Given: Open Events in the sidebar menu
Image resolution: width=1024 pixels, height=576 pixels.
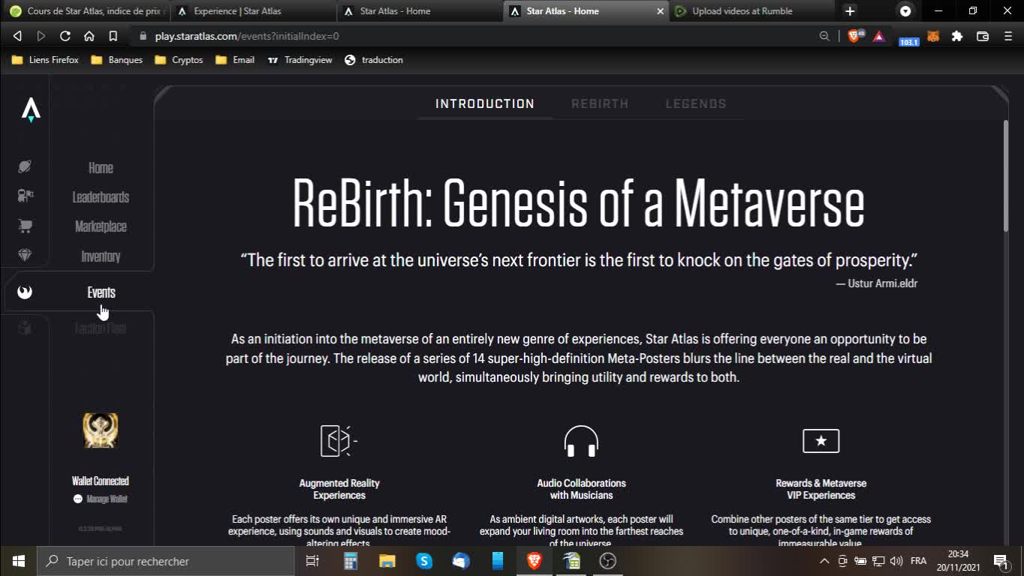Looking at the screenshot, I should (x=101, y=292).
